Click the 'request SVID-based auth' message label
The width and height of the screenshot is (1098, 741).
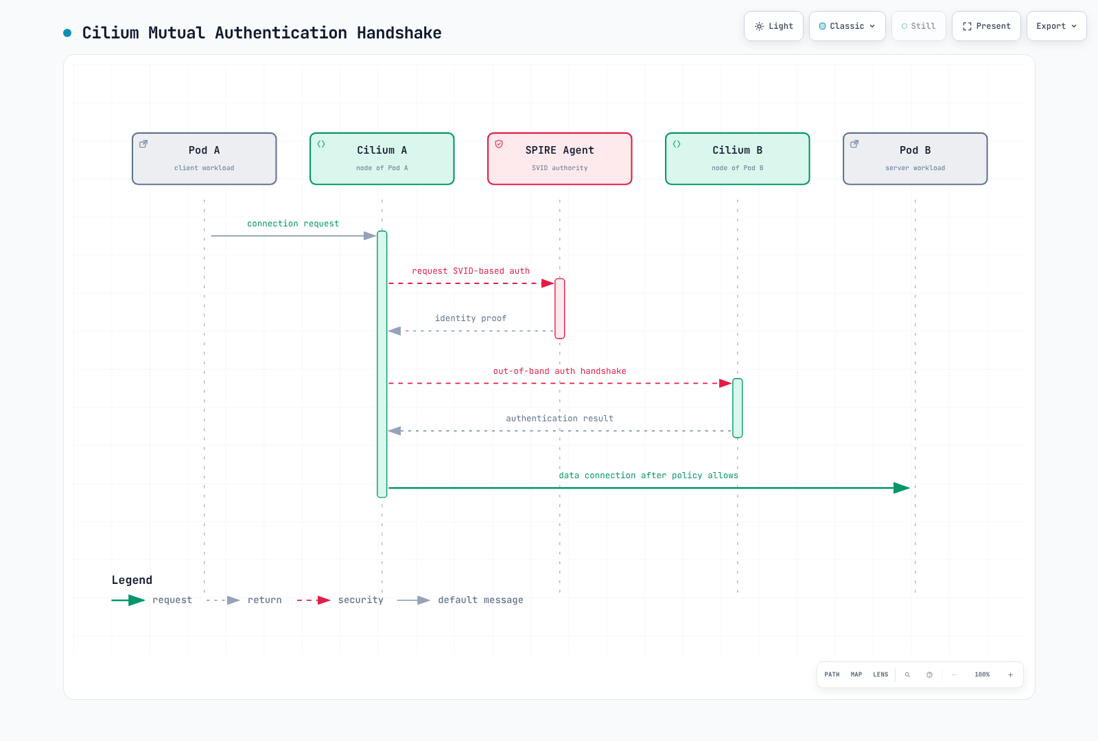(x=471, y=271)
